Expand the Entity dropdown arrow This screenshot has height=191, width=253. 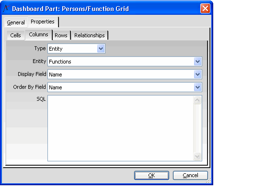(x=197, y=61)
